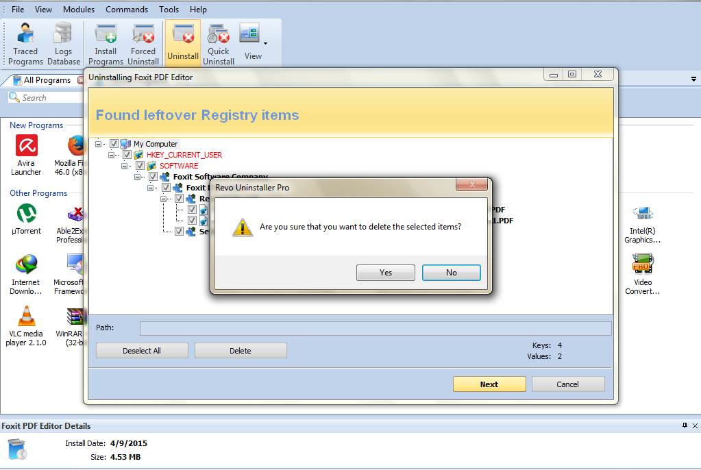Click the Foxit Software Company key icon

pos(164,177)
